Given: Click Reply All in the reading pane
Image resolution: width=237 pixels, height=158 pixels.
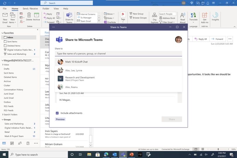Looking at the screenshot, I should pos(201,39).
